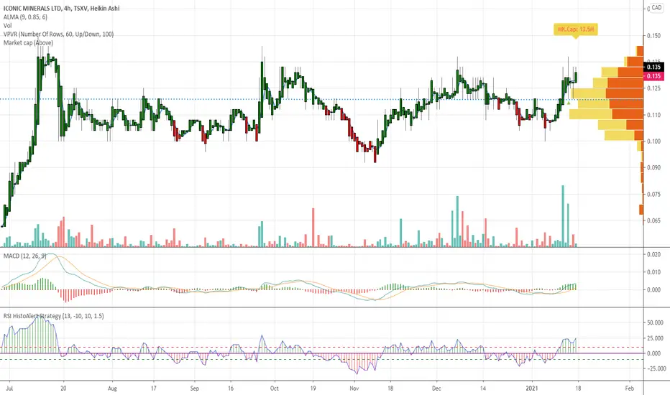The width and height of the screenshot is (670, 395).
Task: Click the RSI -25.000 scale value
Action: (x=655, y=368)
